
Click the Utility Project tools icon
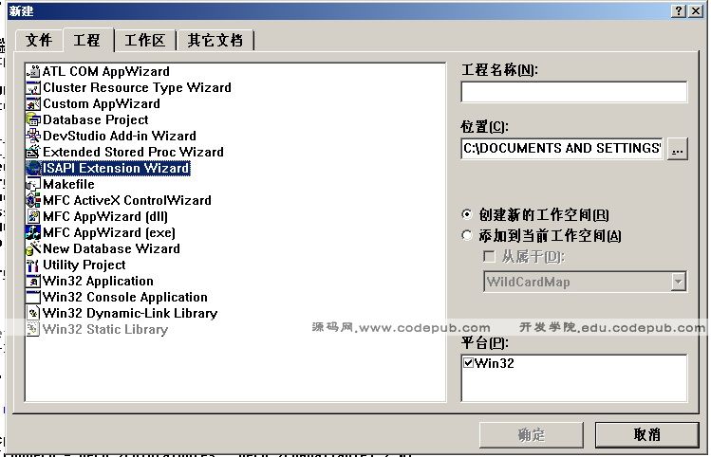(x=33, y=265)
